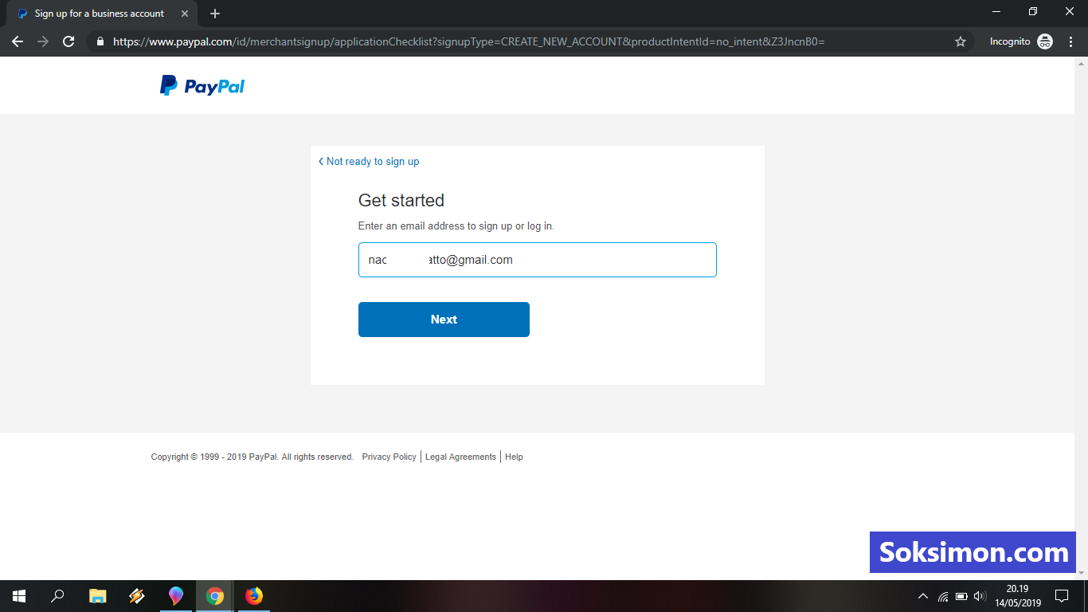The image size is (1088, 612).
Task: Click the email address input field
Action: tap(538, 260)
